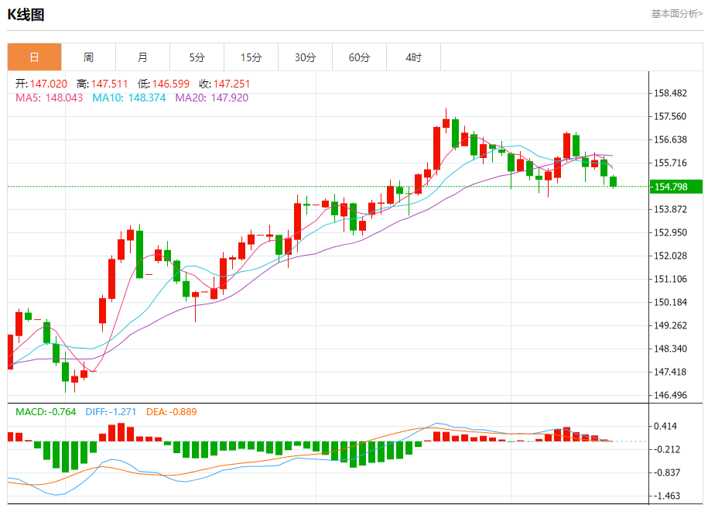
Task: Click the 158.482 price axis label
Action: pyautogui.click(x=670, y=93)
